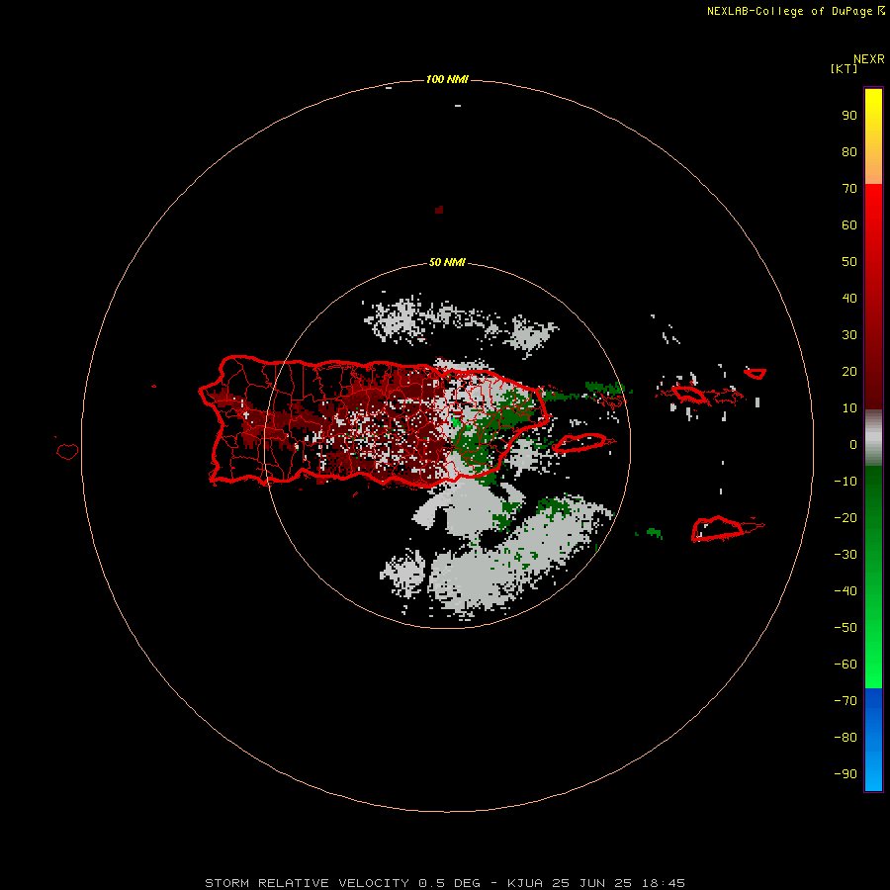Click the 100 NMI range ring label
Viewport: 890px width, 890px height.
click(x=447, y=79)
